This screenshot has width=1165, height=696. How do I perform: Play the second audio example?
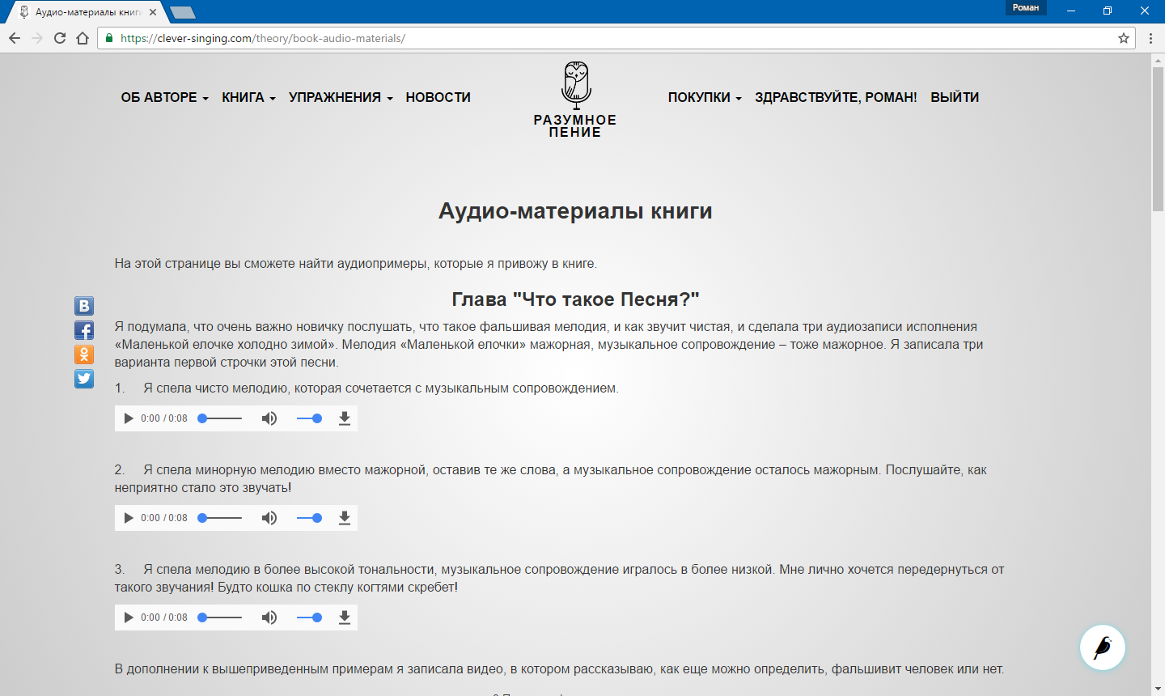pos(129,518)
